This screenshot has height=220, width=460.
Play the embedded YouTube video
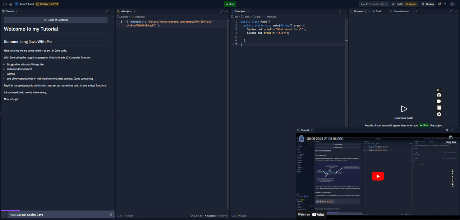[378, 176]
